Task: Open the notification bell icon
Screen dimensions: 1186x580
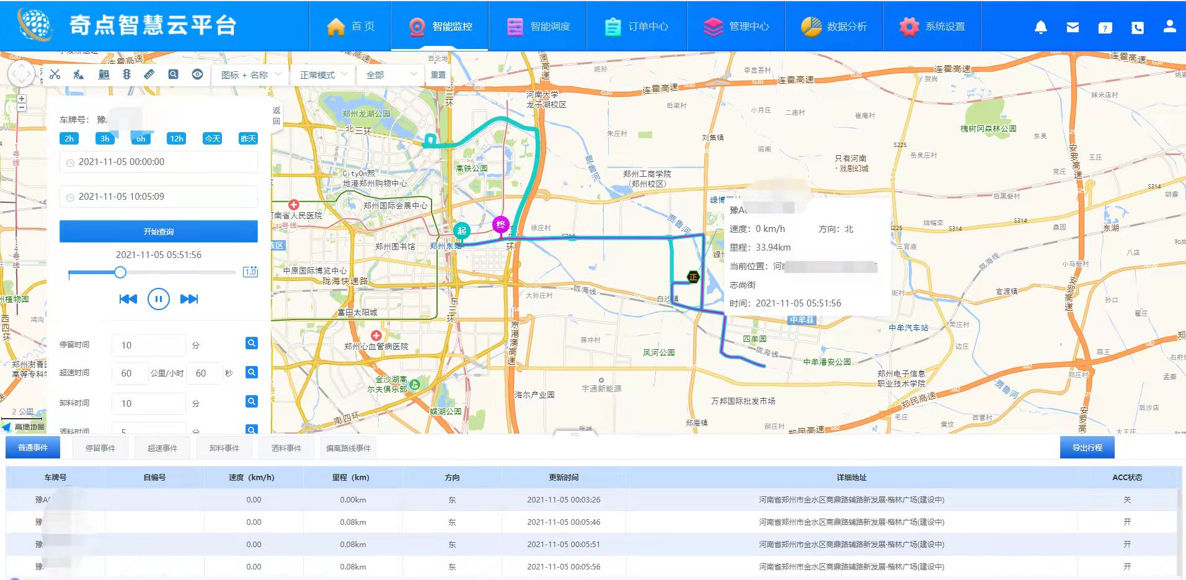Action: [x=1041, y=27]
